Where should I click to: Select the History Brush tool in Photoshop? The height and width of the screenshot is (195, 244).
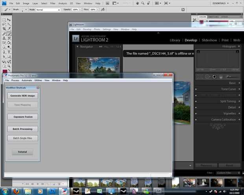(9, 38)
